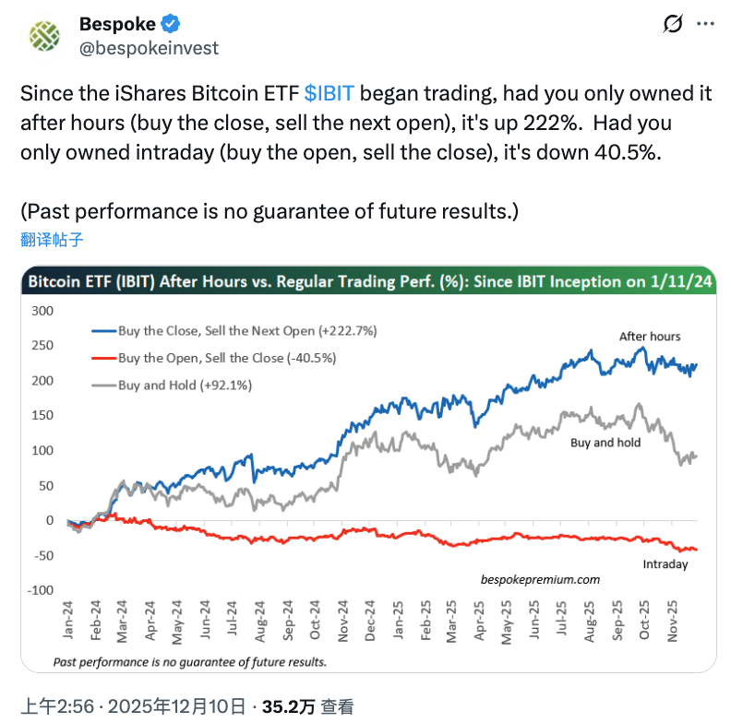Click the 翻译帖子 translate link
Viewport: 731px width, 723px height.
[52, 240]
